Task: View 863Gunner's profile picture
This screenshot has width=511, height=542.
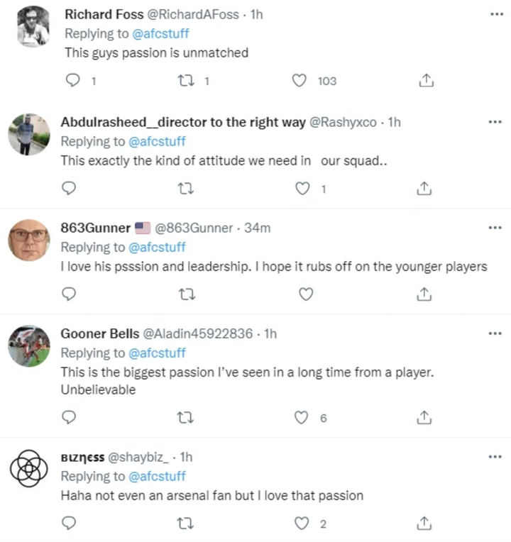Action: [x=29, y=239]
